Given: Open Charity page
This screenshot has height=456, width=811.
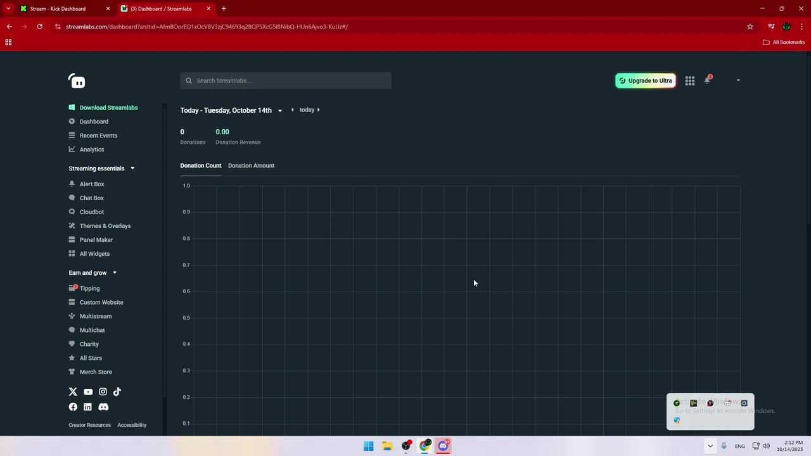Looking at the screenshot, I should [x=89, y=345].
